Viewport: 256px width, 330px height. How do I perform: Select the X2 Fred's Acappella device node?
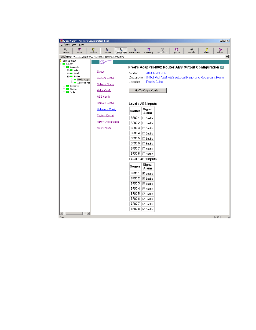tap(83, 83)
